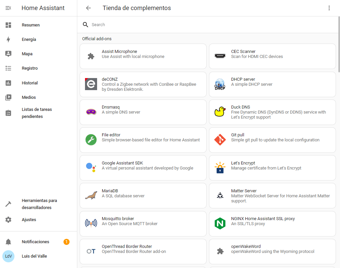Click the DHCP server globe icon
This screenshot has width=340, height=268.
coord(220,84)
